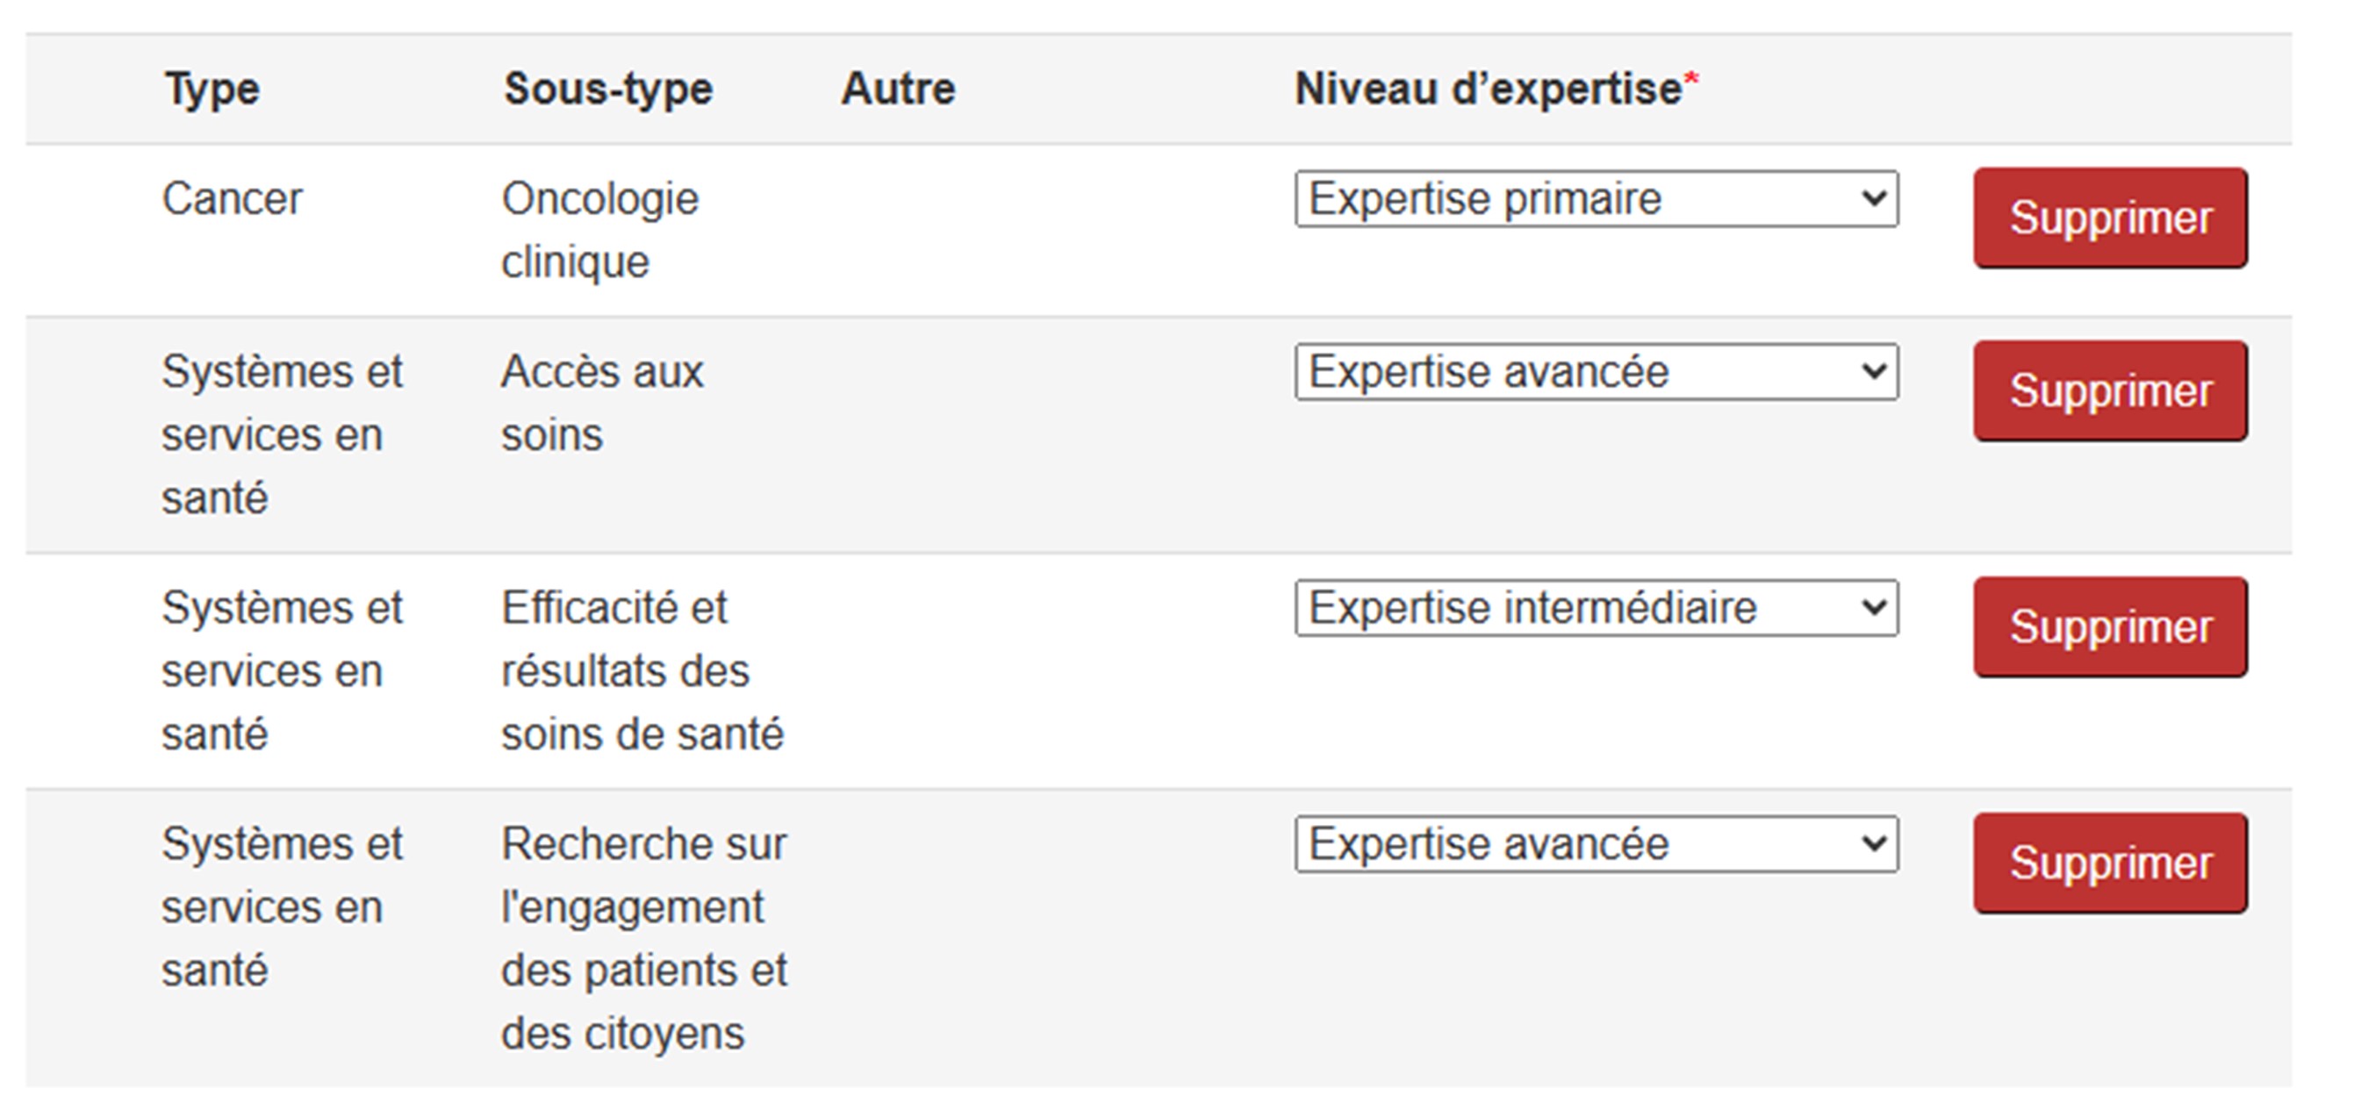Open the expertise dropdown for Oncologie clinique
This screenshot has height=1118, width=2361.
click(x=1596, y=199)
